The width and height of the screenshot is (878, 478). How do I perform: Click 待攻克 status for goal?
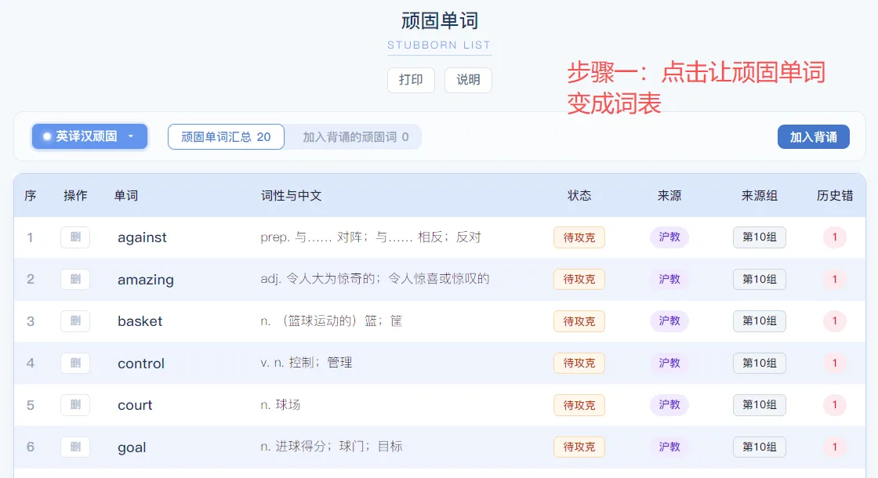point(579,447)
